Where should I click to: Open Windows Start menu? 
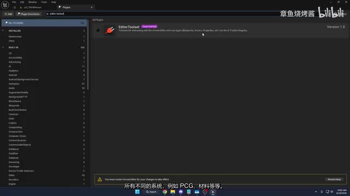(137, 192)
